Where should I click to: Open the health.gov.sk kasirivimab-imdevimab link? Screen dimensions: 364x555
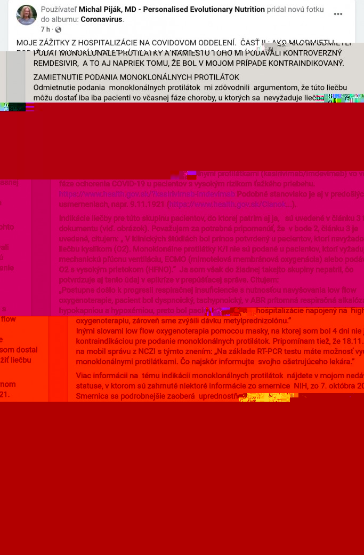point(147,194)
